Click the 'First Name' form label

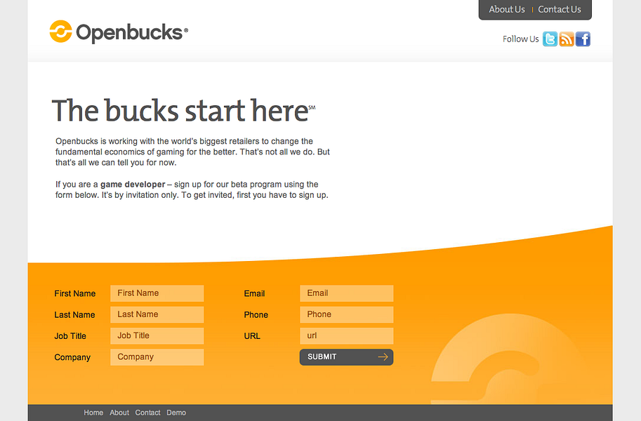[75, 293]
